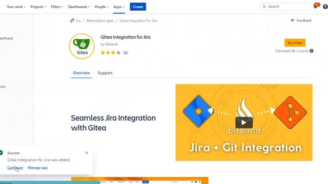
Task: Click the Manage app link
Action: pos(37,168)
